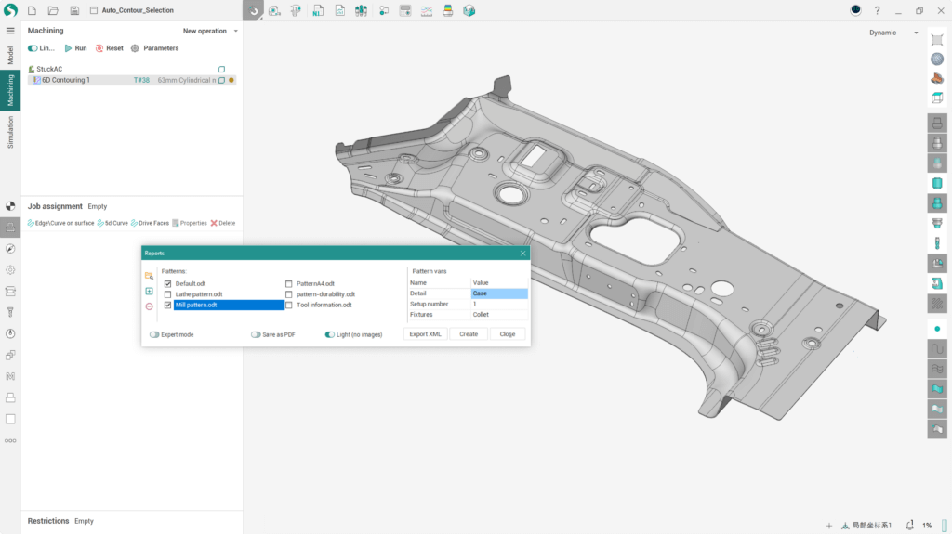Click the Create button in Reports
952x534 pixels.
click(469, 334)
